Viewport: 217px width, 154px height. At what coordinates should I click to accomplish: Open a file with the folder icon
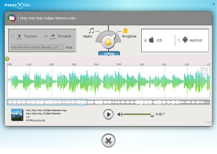point(11,18)
